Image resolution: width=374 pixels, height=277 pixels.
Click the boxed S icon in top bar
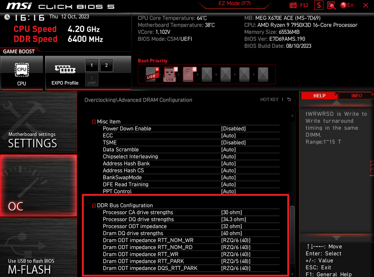tap(319, 5)
